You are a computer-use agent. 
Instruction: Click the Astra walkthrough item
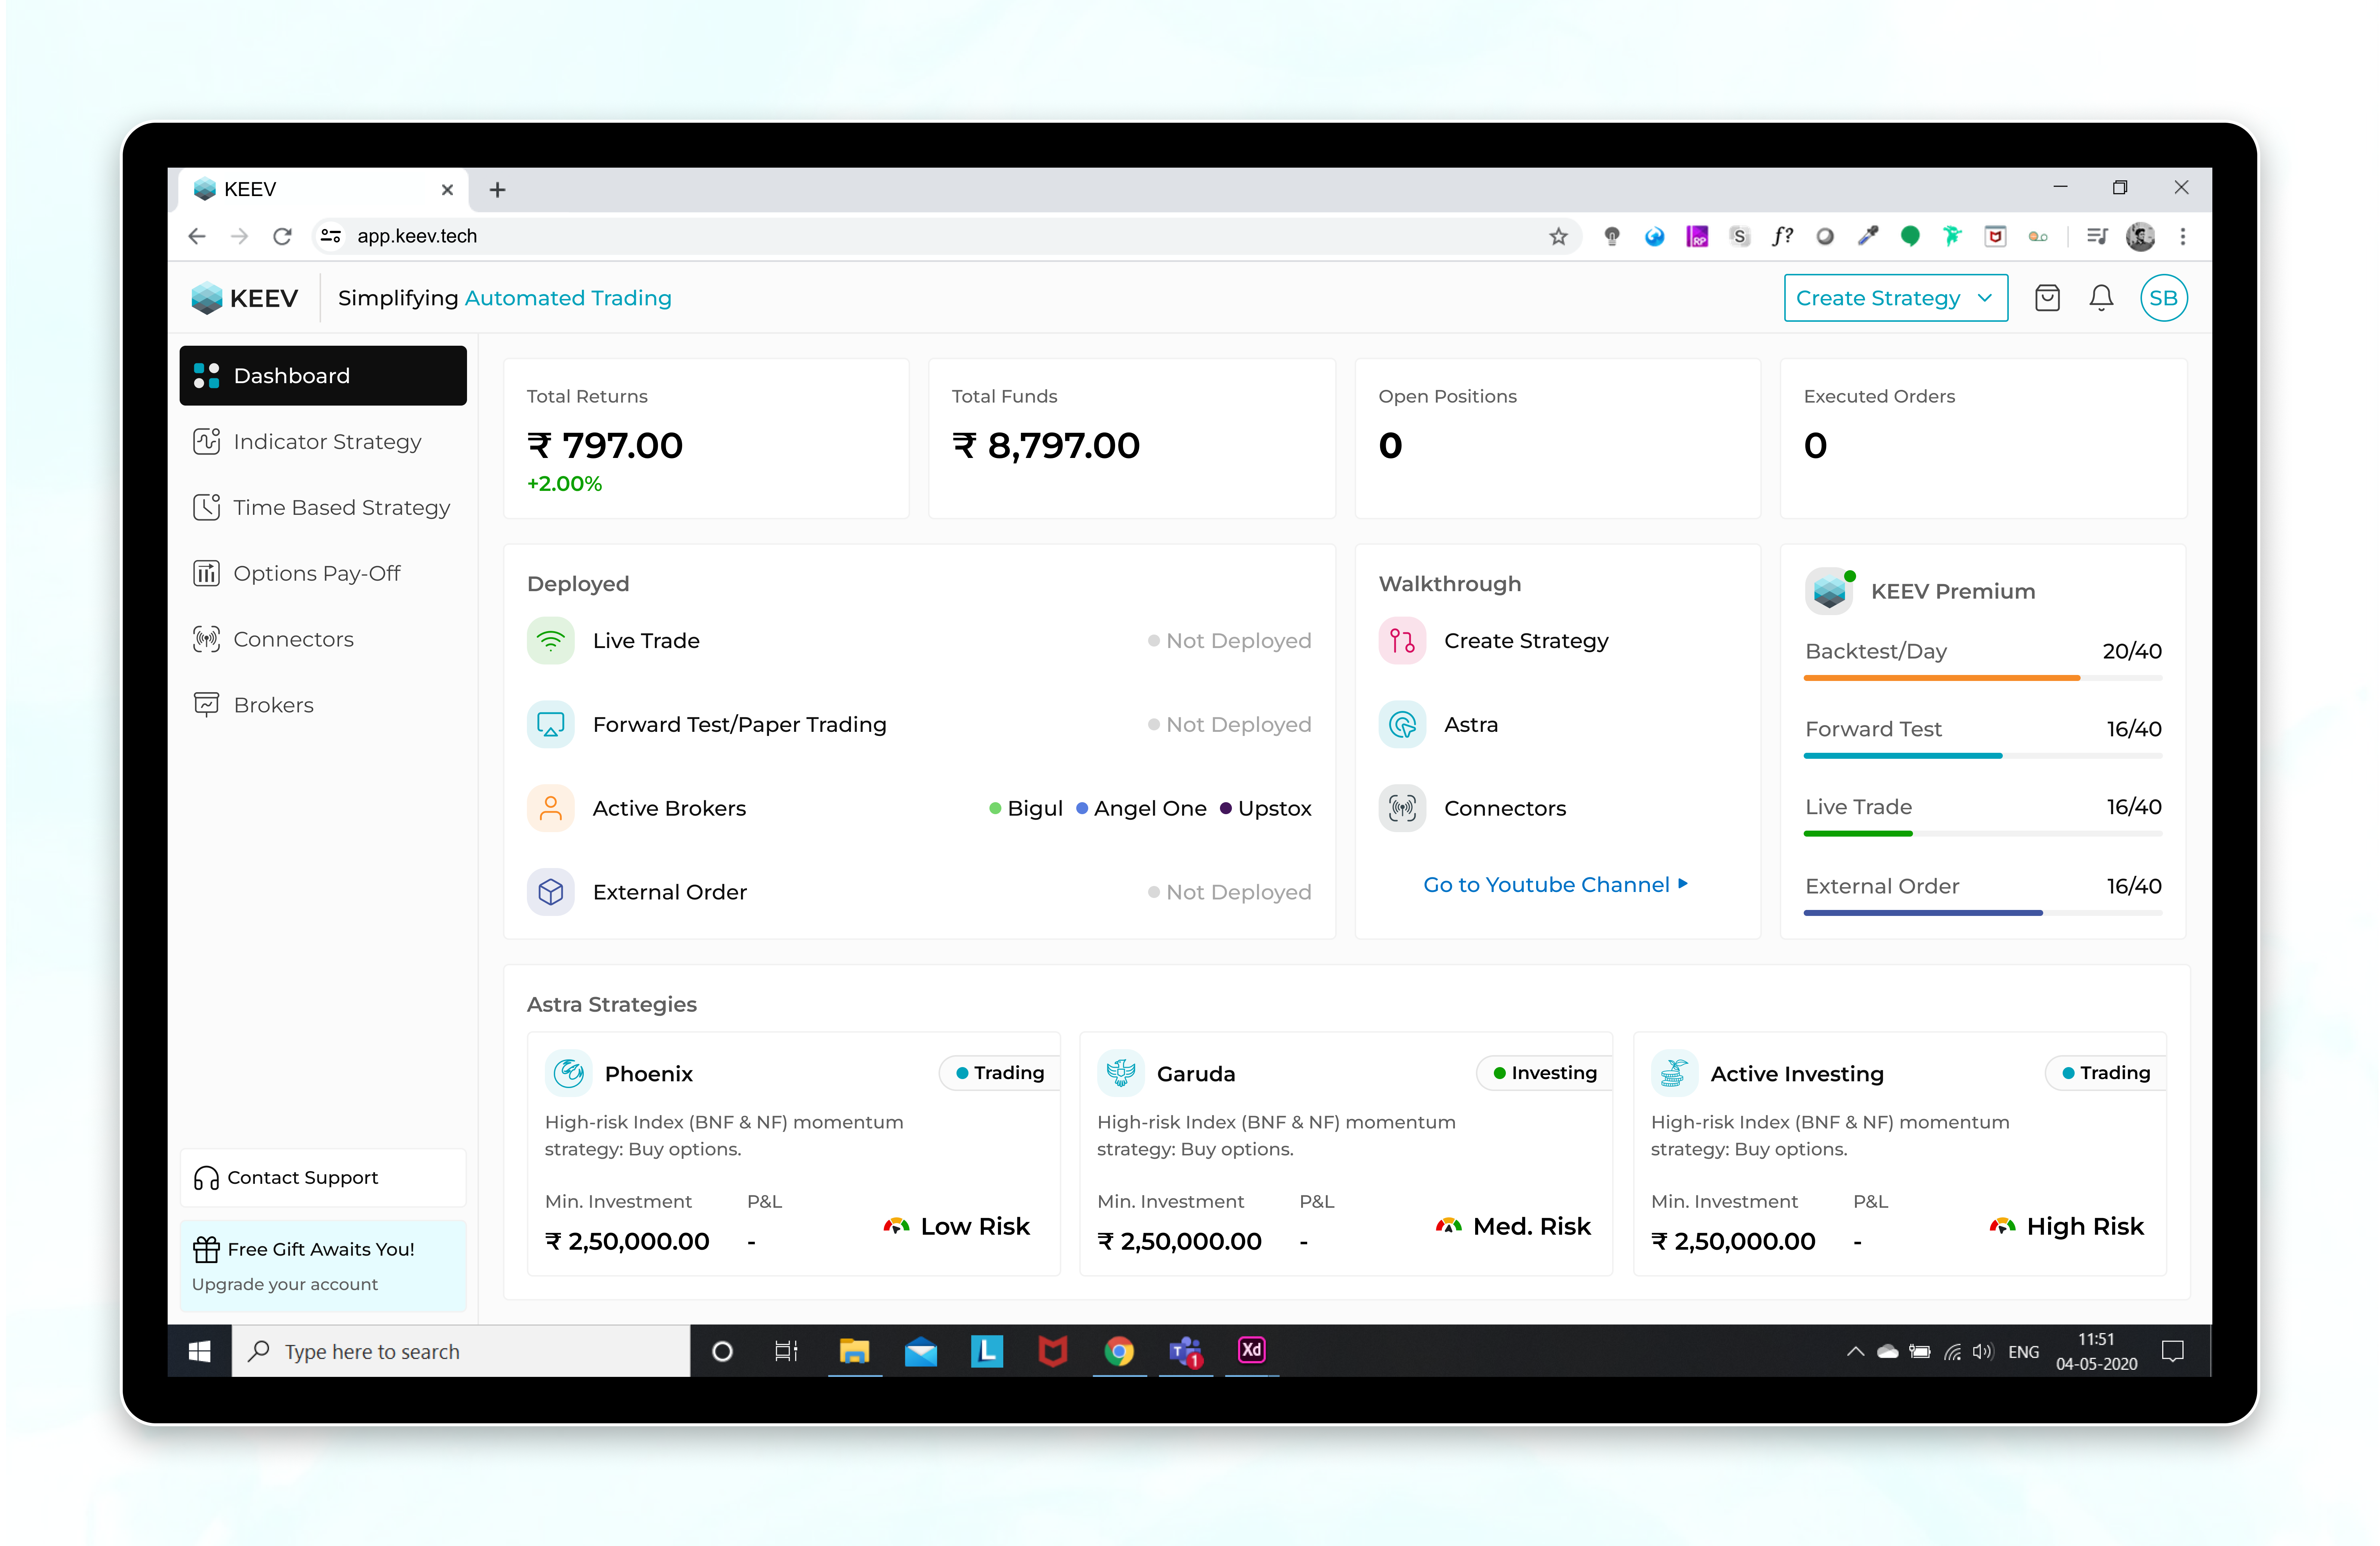coord(1470,724)
